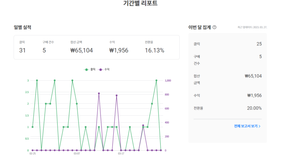Click the chevron arrow after 전체 보고서 보기
This screenshot has height=161, width=306.
click(259, 126)
